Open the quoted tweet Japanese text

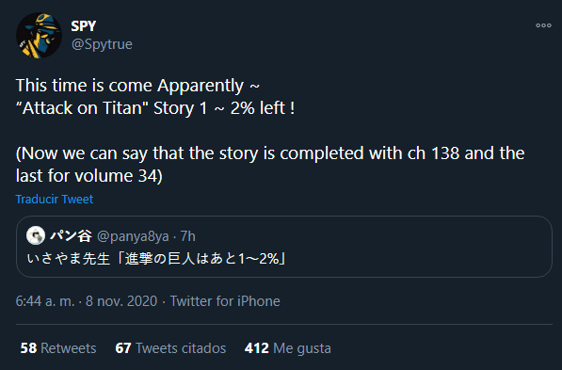156,259
